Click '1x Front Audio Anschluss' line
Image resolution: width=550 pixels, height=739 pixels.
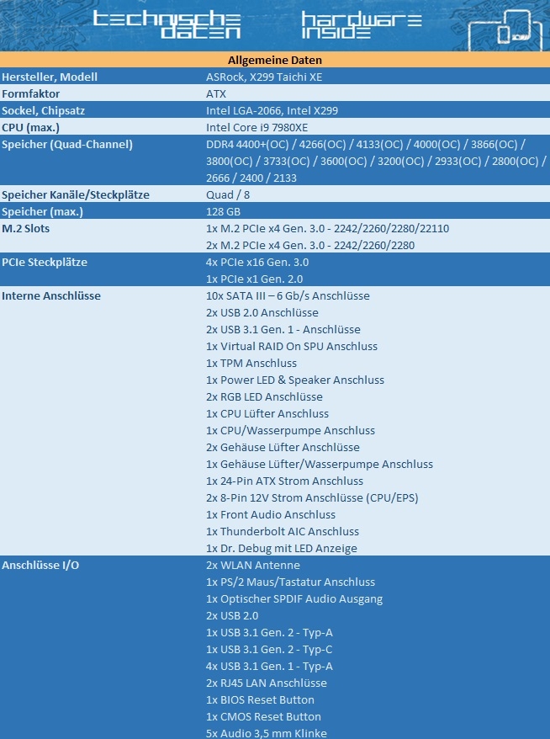click(270, 514)
